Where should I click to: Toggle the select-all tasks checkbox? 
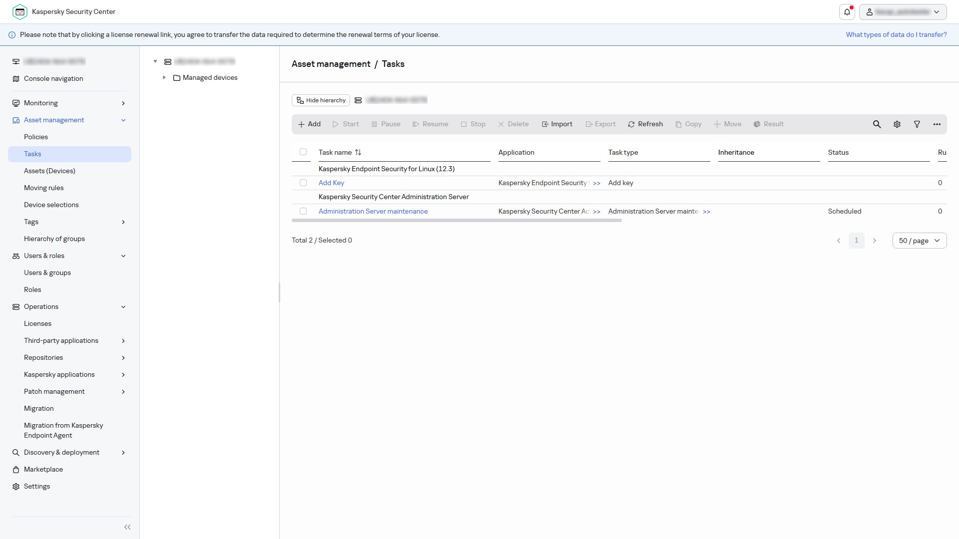click(x=303, y=152)
